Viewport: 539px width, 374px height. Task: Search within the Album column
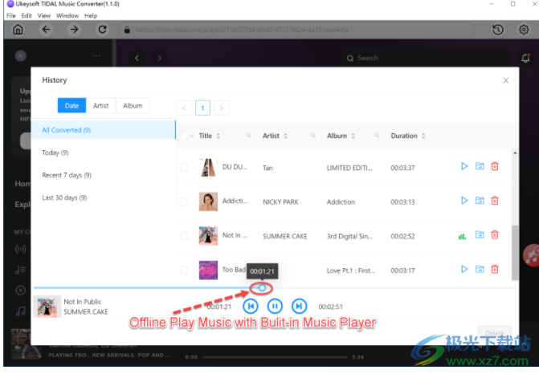pos(377,136)
